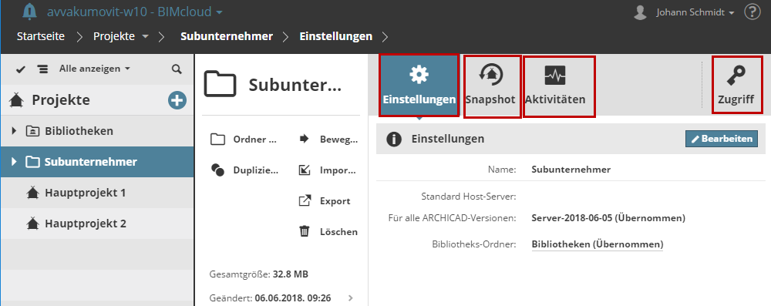Click the Gesamtgröße 32.8 MB text
This screenshot has height=306, width=771.
(258, 274)
